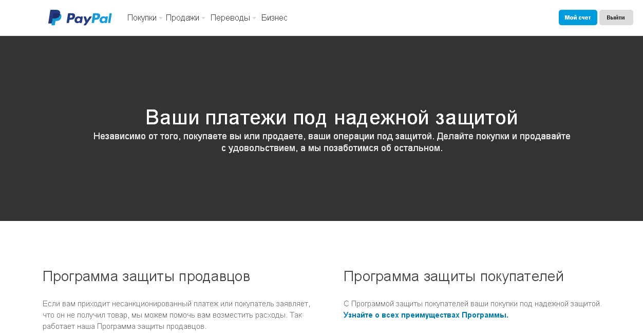Select the Программа защиты покупателей heading
Viewport: 643px width, 333px height.
pos(453,276)
